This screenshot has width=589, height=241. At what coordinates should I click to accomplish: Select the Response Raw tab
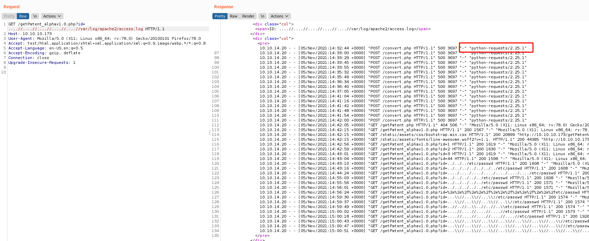(234, 16)
